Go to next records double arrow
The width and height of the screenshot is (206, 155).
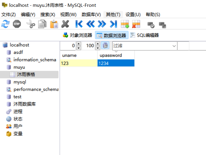(x=102, y=24)
